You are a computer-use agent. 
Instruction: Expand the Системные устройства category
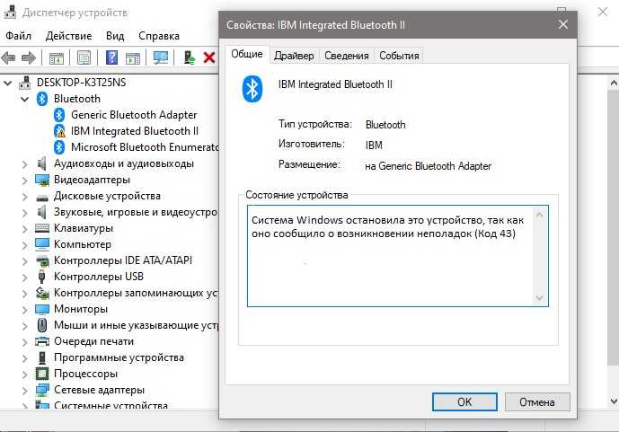click(24, 406)
